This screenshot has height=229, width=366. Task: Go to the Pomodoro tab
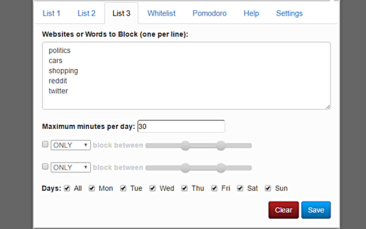pos(209,13)
